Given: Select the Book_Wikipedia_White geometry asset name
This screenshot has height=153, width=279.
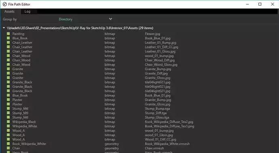Looking at the screenshot, I should pos(29,144).
